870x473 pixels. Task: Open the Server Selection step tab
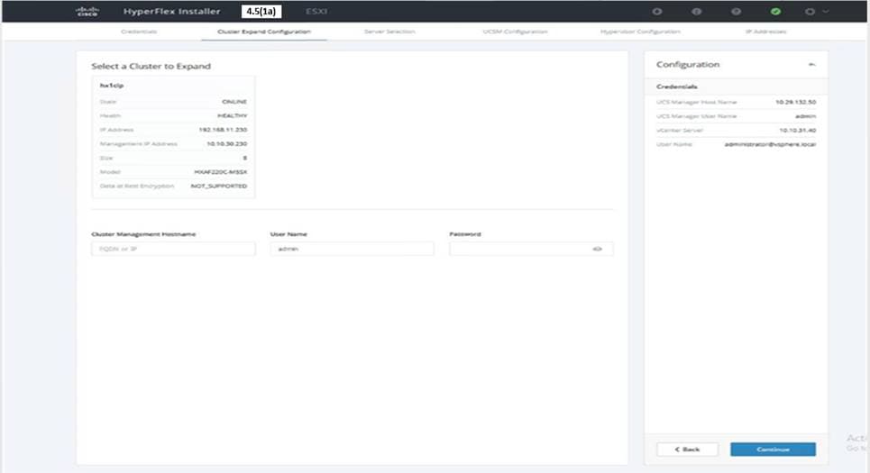point(389,32)
